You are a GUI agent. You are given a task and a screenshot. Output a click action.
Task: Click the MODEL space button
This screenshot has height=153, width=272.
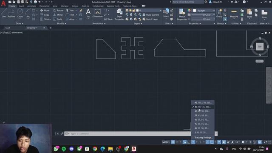pos(166,142)
